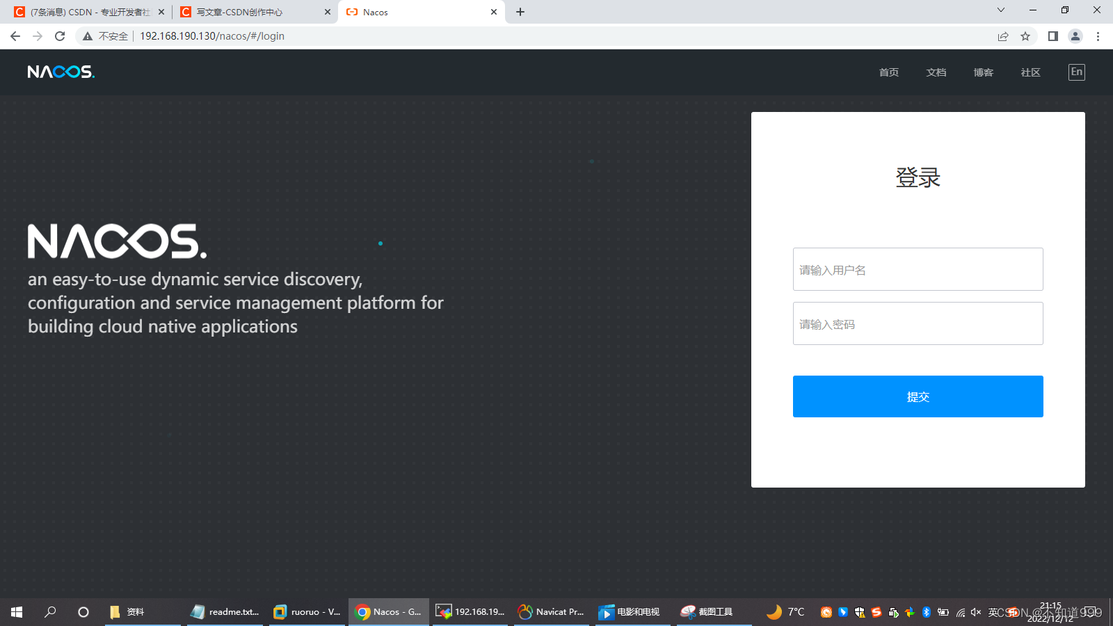
Task: Open the Chrome three-dot menu
Action: pos(1098,36)
